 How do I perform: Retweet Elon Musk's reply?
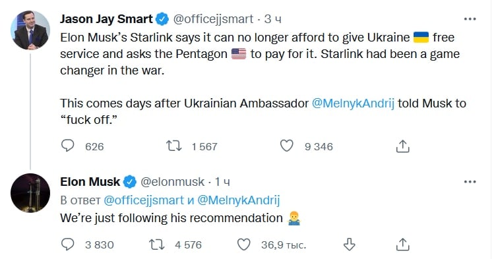click(x=156, y=245)
